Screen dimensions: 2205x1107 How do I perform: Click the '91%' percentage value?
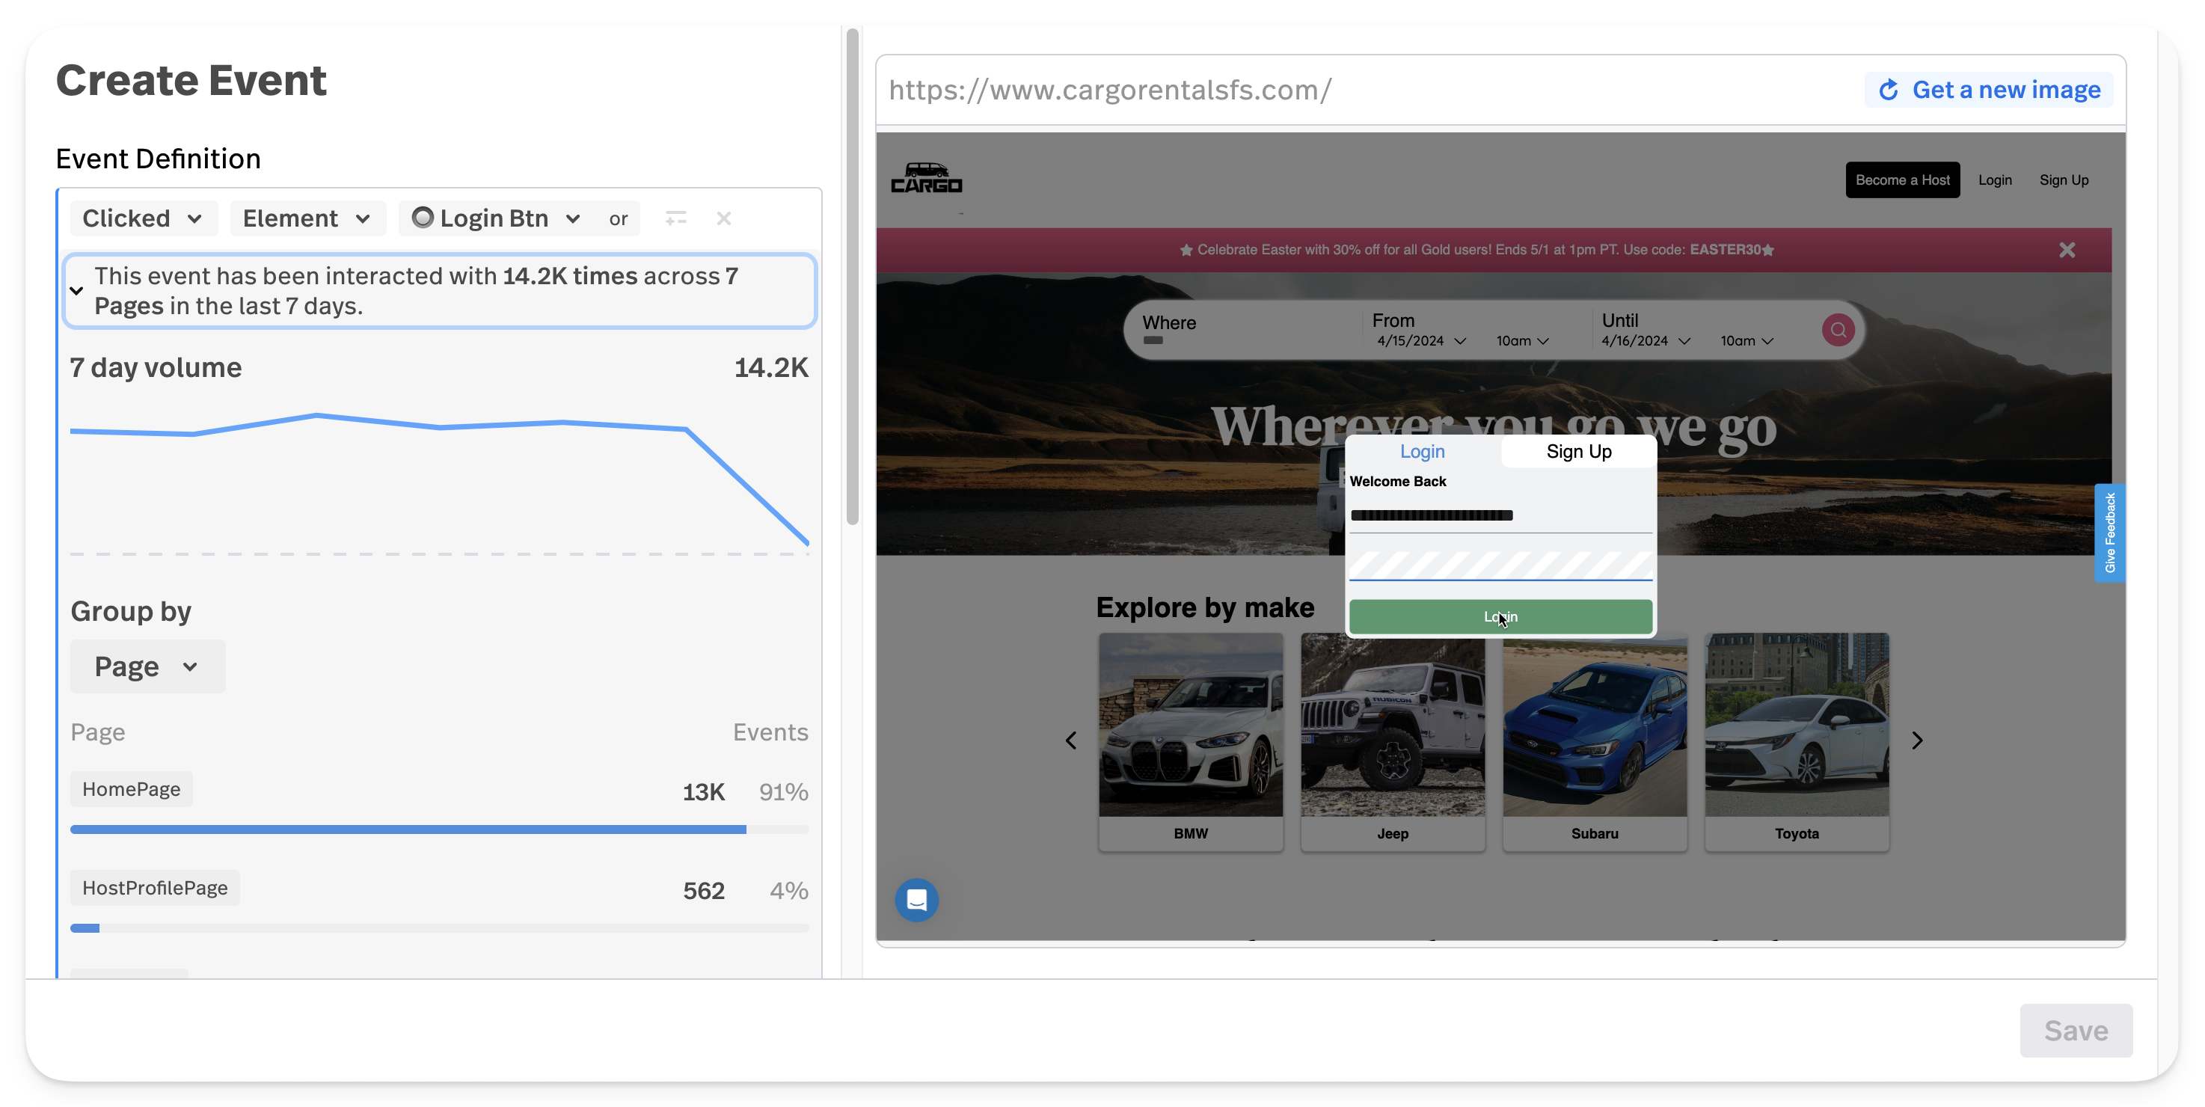[x=783, y=792]
